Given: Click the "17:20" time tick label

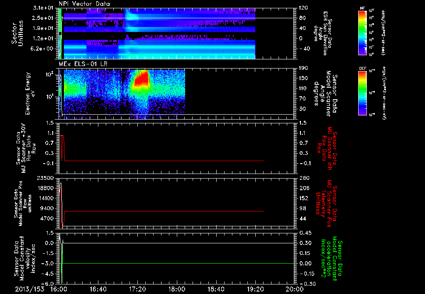Looking at the screenshot, I should coord(137,289).
